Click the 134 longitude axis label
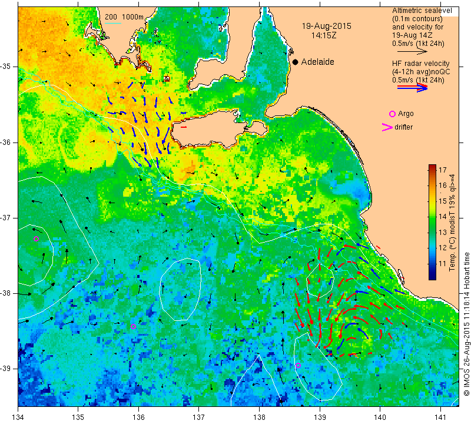 pyautogui.click(x=18, y=418)
